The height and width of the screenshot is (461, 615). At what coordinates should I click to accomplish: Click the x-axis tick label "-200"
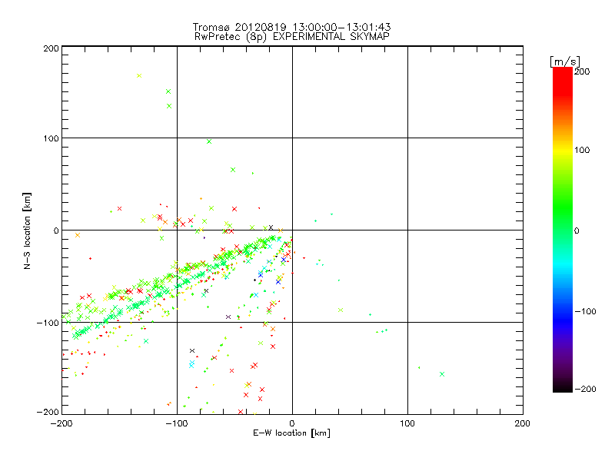pyautogui.click(x=61, y=423)
